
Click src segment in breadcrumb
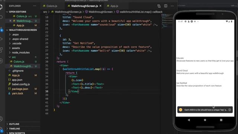coord(45,12)
